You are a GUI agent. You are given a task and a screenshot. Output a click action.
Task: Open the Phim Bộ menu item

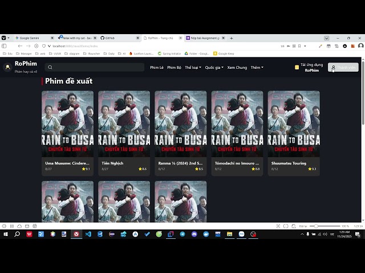(174, 67)
